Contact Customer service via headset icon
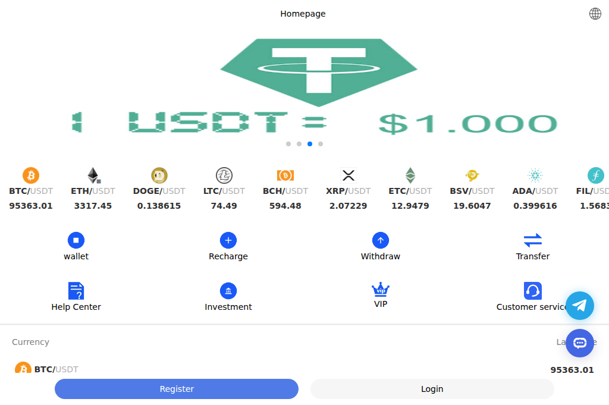The image size is (609, 405). [x=533, y=291]
